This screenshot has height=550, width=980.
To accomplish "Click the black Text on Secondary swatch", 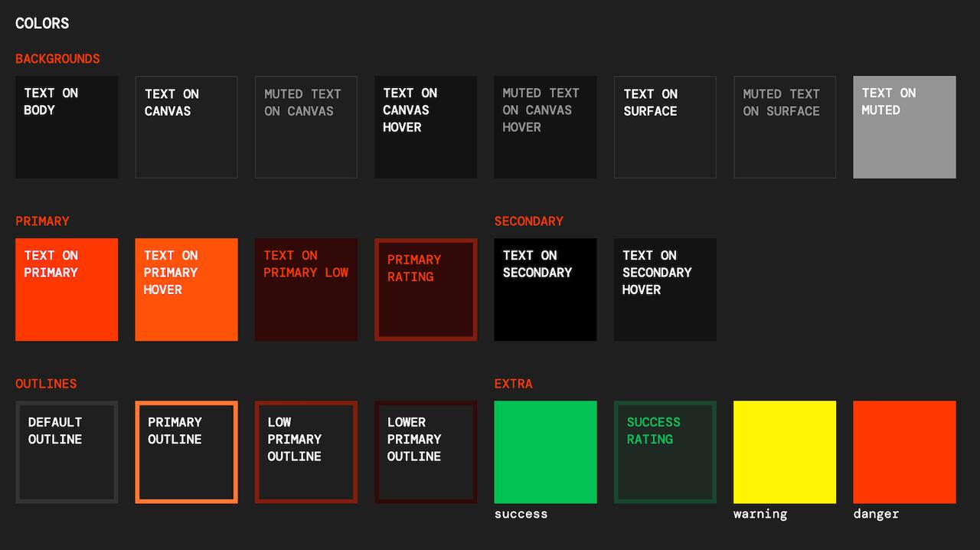I will [x=545, y=290].
